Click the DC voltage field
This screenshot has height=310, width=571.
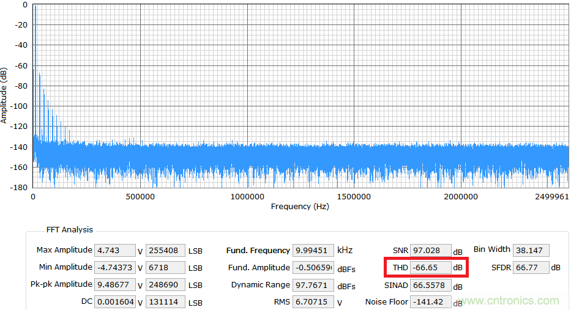[x=115, y=301]
